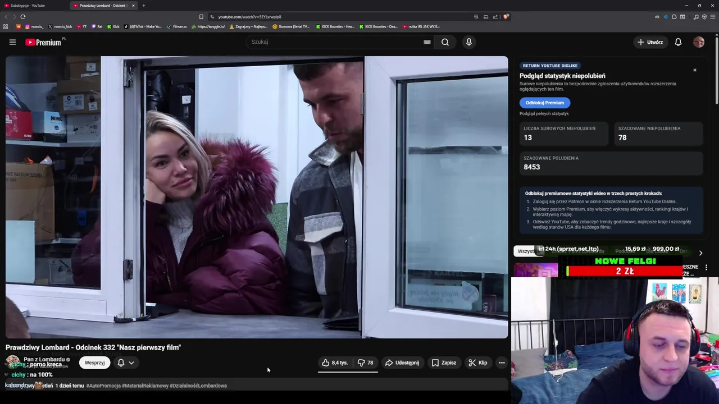Open the YT bookmark
The height and width of the screenshot is (404, 719).
pyautogui.click(x=82, y=26)
